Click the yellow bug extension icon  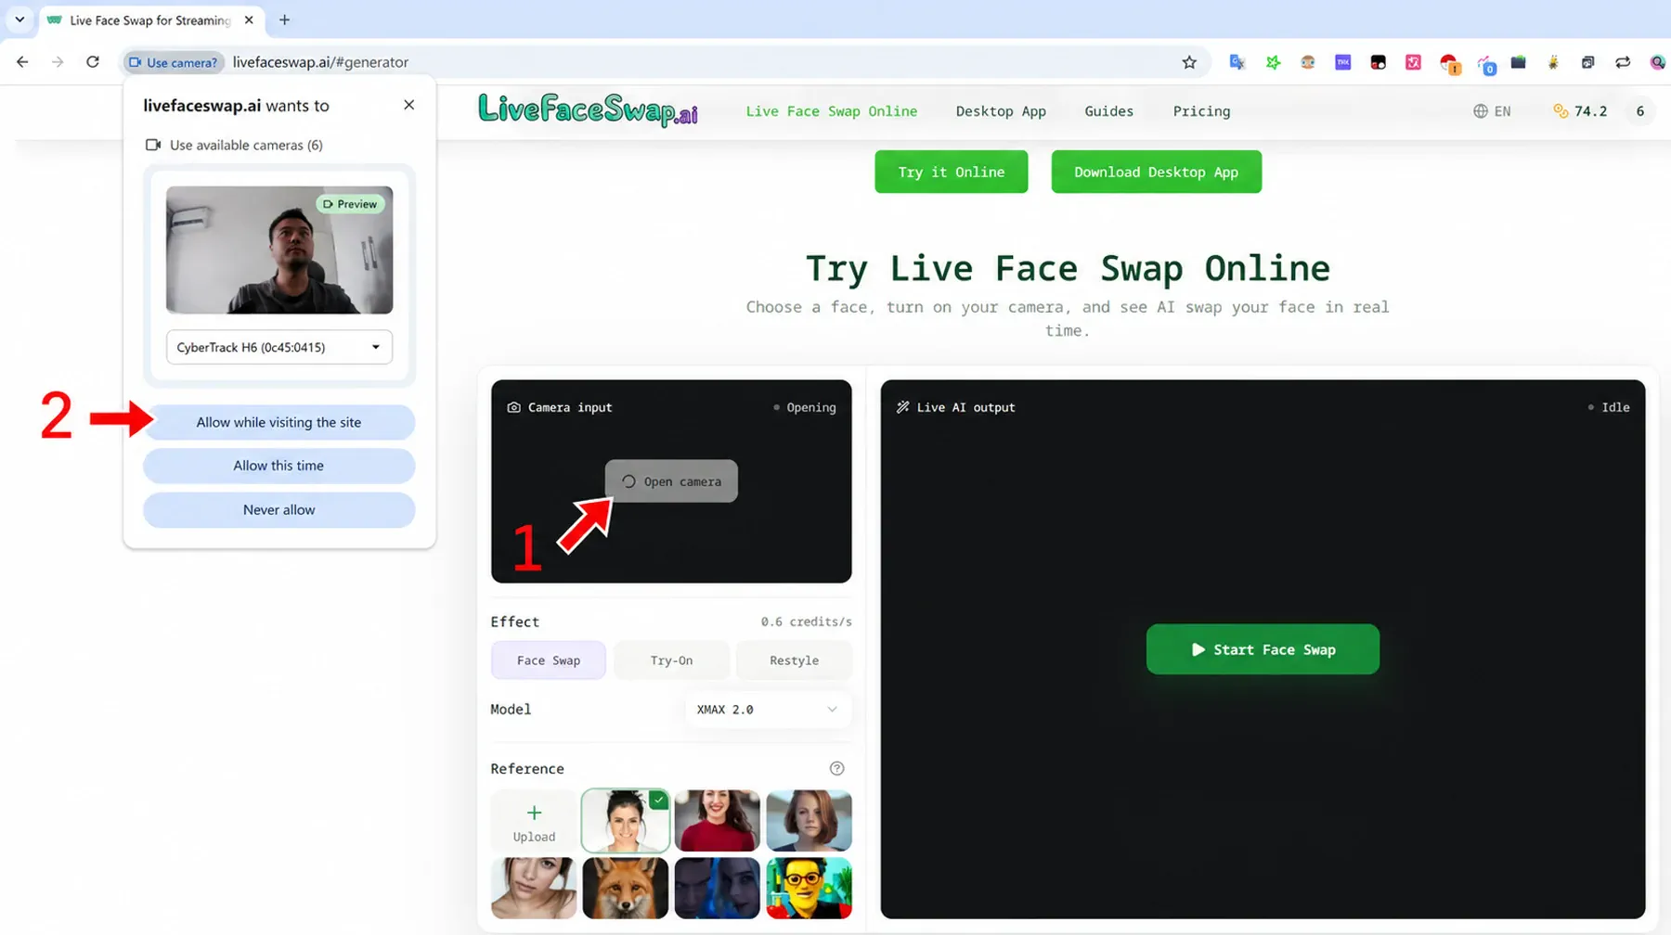coord(1553,62)
